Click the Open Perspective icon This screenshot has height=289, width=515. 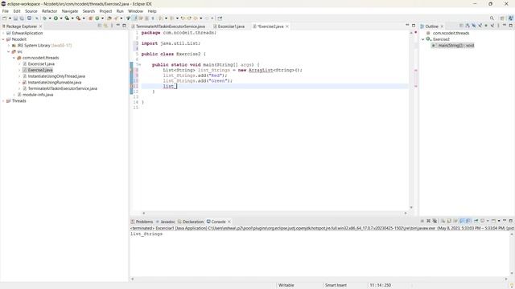(502, 18)
